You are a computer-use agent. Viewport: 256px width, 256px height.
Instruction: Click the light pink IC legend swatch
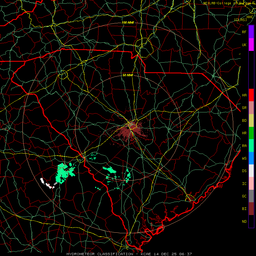click(x=251, y=183)
